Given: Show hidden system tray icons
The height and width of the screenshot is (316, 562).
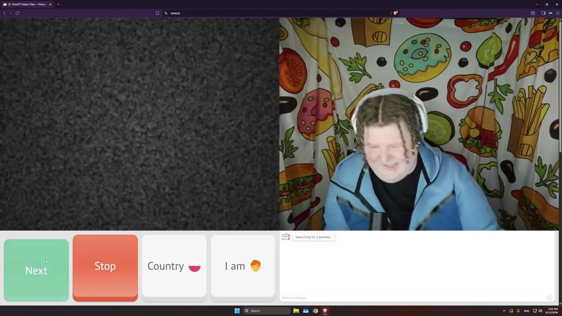Looking at the screenshot, I should click(x=504, y=311).
